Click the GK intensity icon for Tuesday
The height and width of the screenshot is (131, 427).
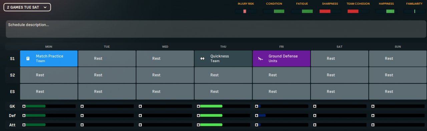[x=82, y=106]
